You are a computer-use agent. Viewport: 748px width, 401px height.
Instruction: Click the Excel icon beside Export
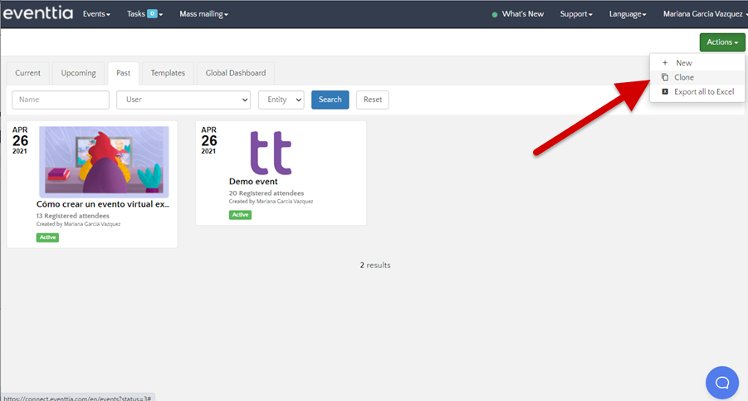pyautogui.click(x=664, y=91)
